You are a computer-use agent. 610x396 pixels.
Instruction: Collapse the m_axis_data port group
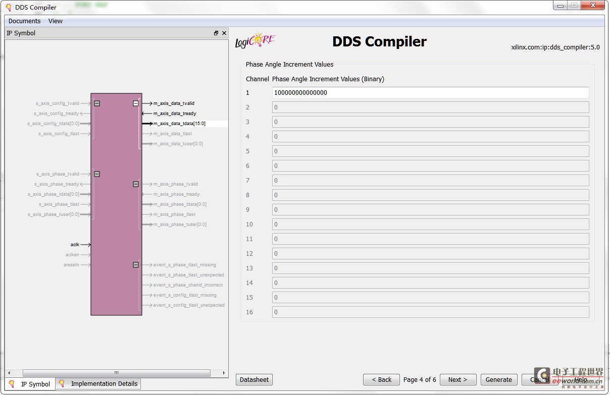coord(136,103)
